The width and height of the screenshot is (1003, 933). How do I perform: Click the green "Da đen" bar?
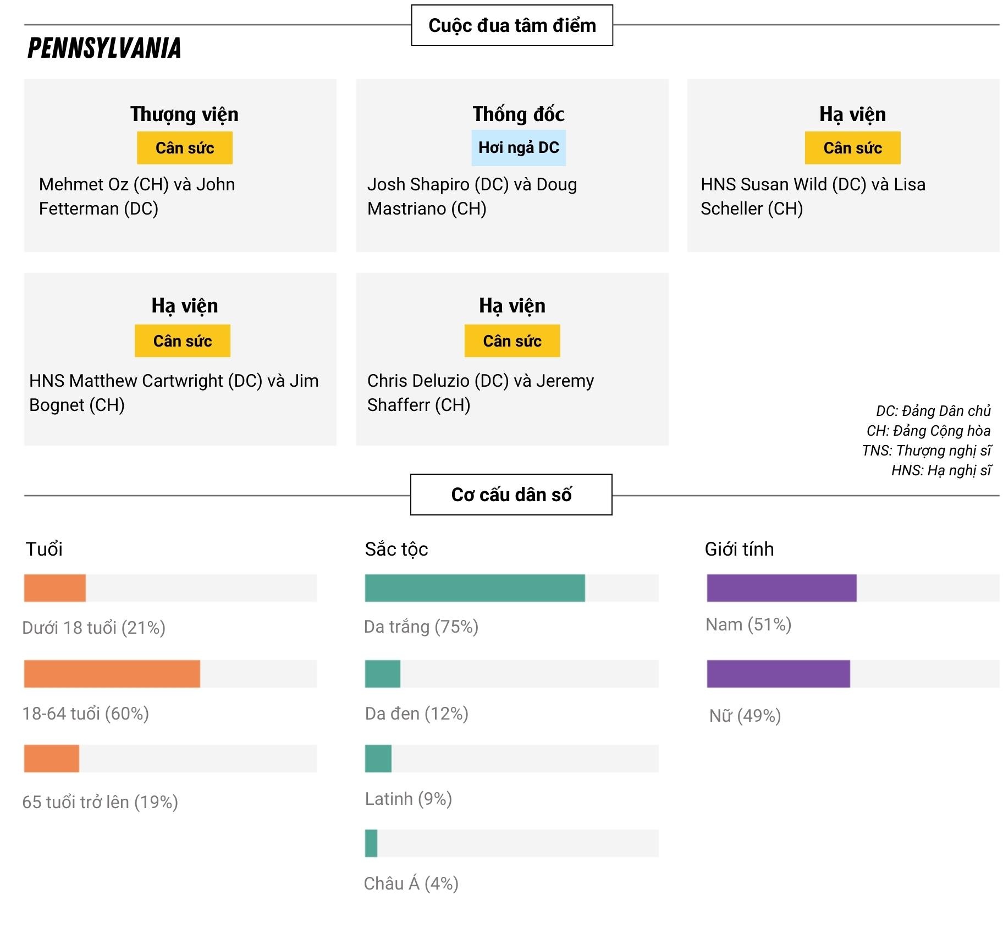[x=383, y=674]
